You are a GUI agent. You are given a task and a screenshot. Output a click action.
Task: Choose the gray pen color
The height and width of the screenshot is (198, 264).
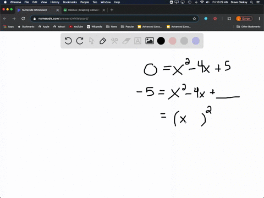tap(184, 41)
